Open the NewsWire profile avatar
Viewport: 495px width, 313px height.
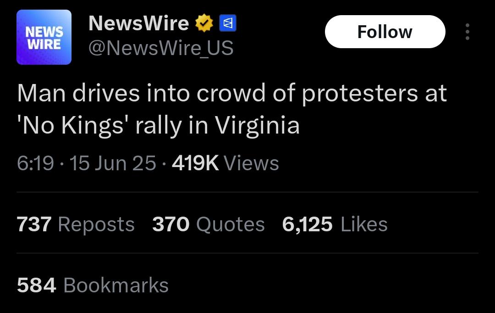click(44, 37)
